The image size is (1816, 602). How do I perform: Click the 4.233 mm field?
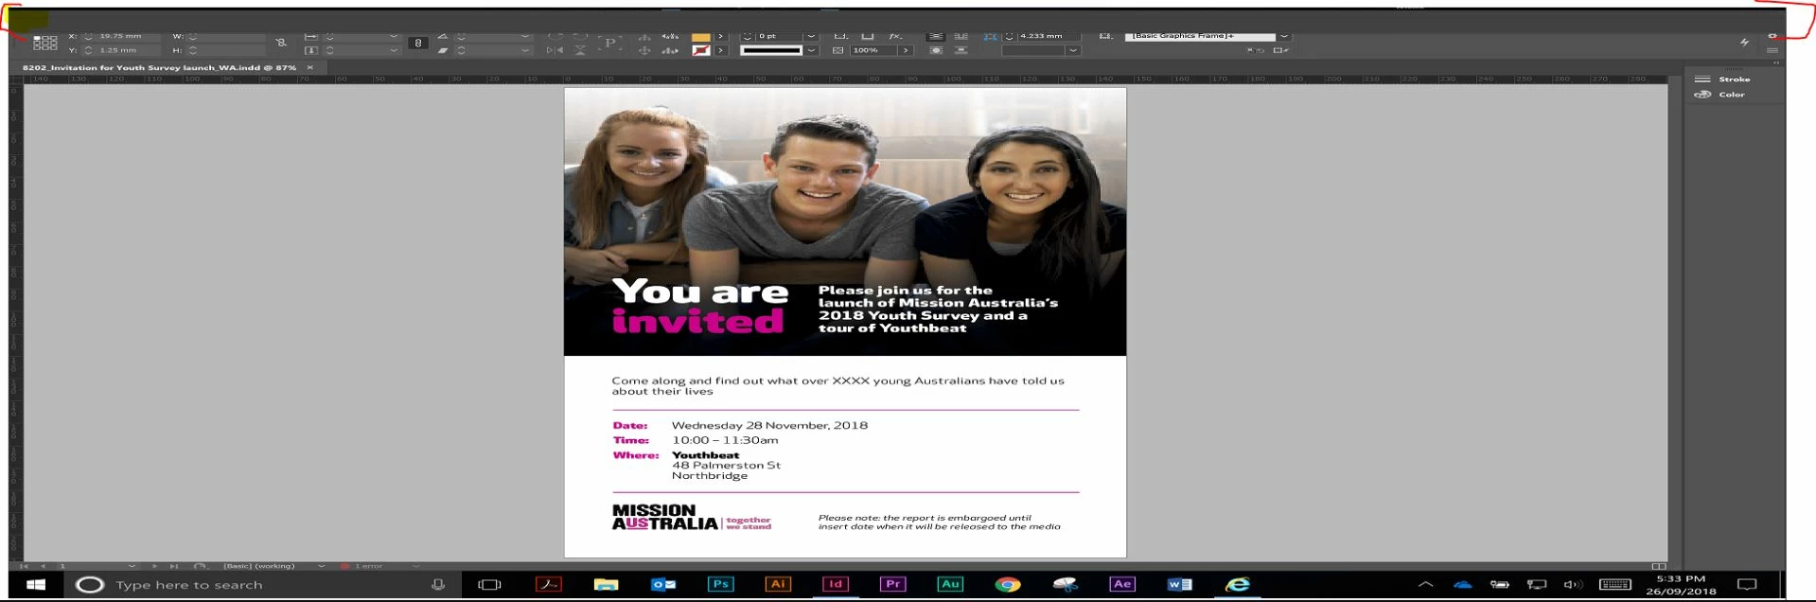click(x=1049, y=36)
